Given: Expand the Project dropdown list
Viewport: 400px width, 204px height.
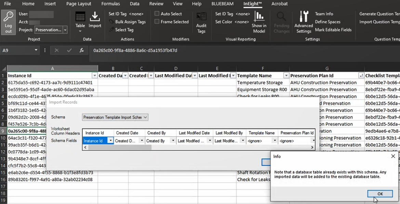Looking at the screenshot, I should click(x=65, y=30).
